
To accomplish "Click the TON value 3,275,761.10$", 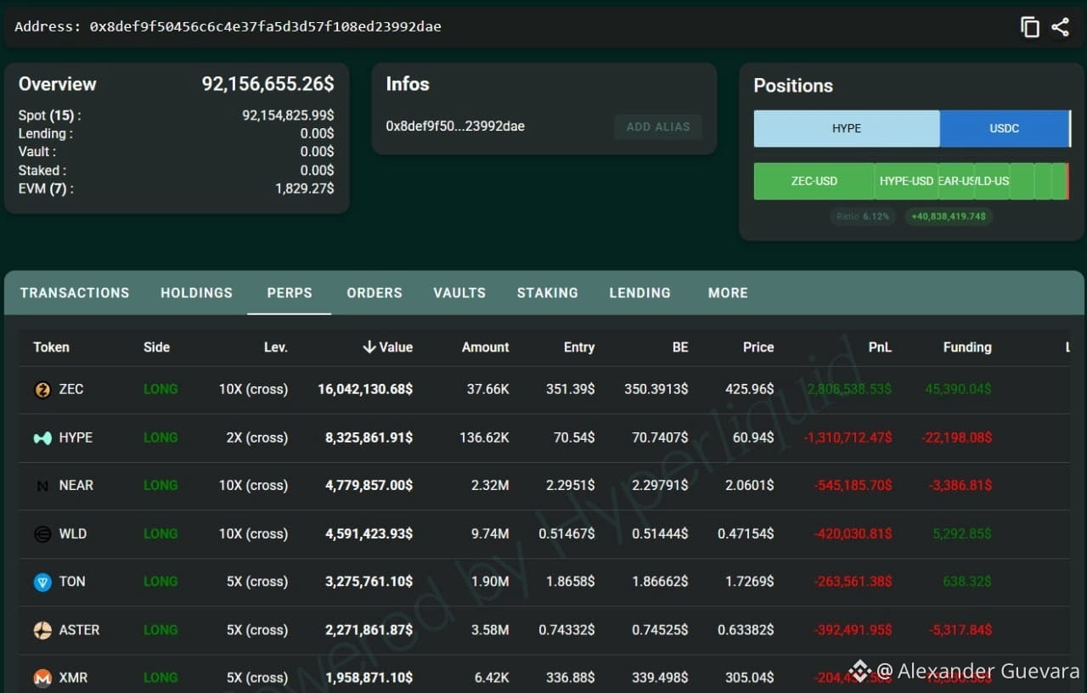I will click(x=369, y=582).
